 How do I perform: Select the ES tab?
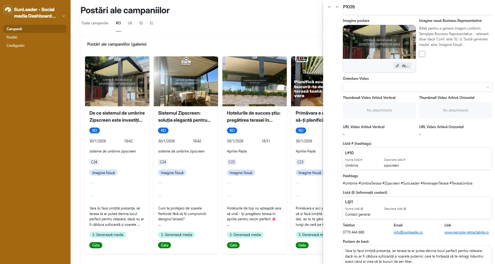pyautogui.click(x=141, y=23)
